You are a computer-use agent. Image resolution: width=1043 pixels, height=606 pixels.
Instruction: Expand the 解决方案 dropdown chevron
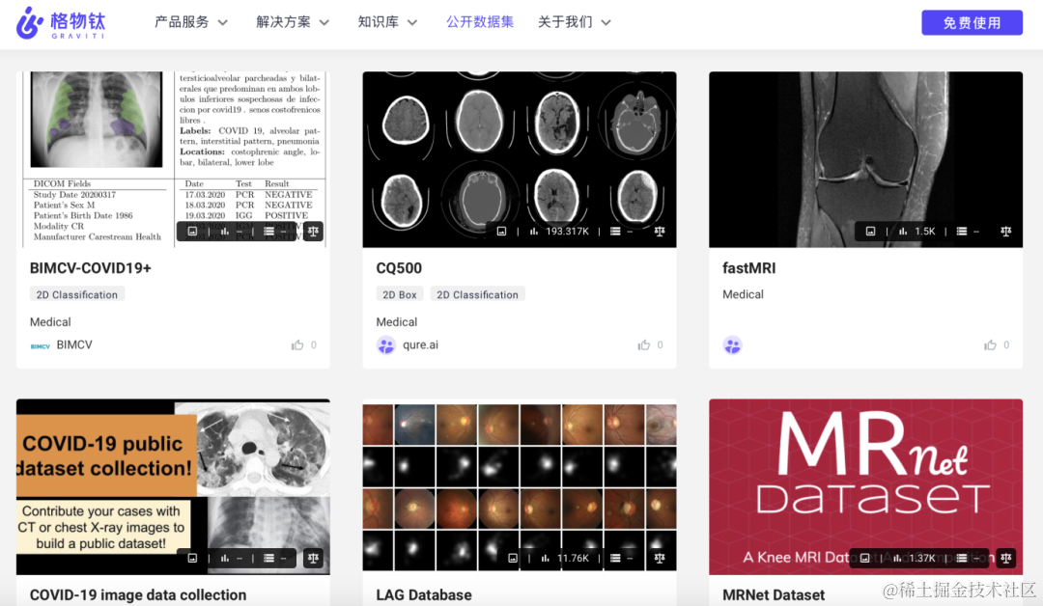click(x=324, y=22)
